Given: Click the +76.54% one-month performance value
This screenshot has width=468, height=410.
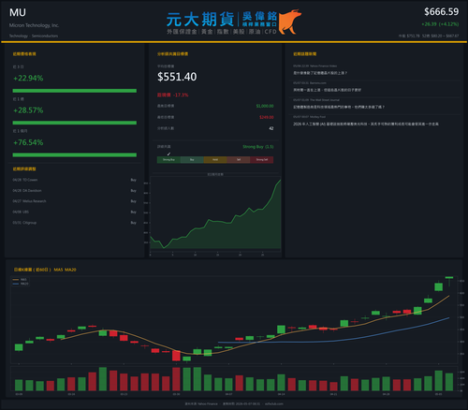Looking at the screenshot, I should (28, 142).
